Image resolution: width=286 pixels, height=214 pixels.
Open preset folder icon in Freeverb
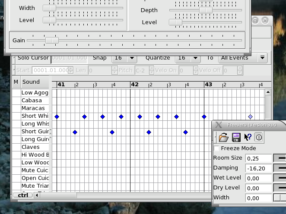pos(224,137)
